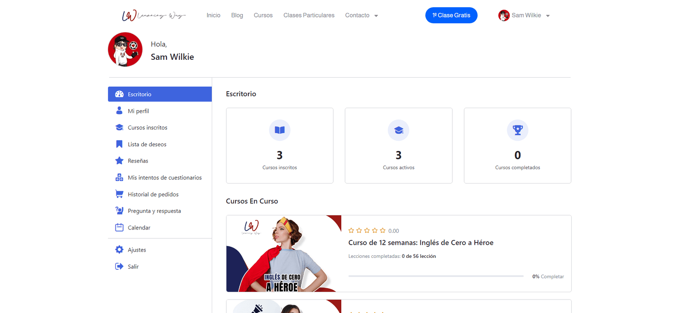Click the 3 Cursos activos stat card
The height and width of the screenshot is (313, 679).
click(x=398, y=145)
